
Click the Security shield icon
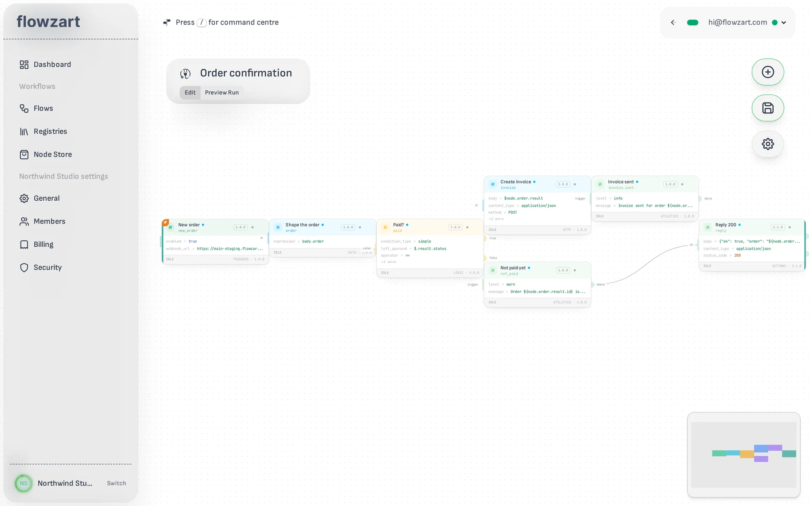coord(24,267)
